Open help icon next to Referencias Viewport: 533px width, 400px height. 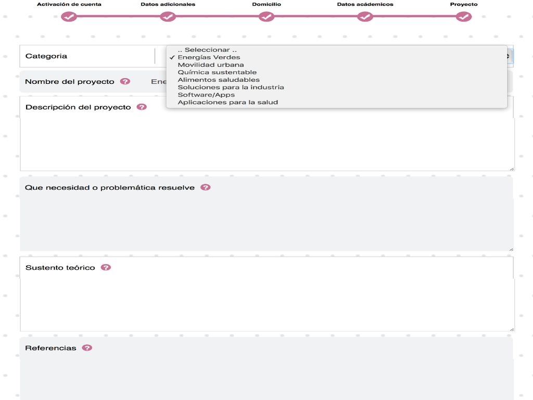[87, 347]
